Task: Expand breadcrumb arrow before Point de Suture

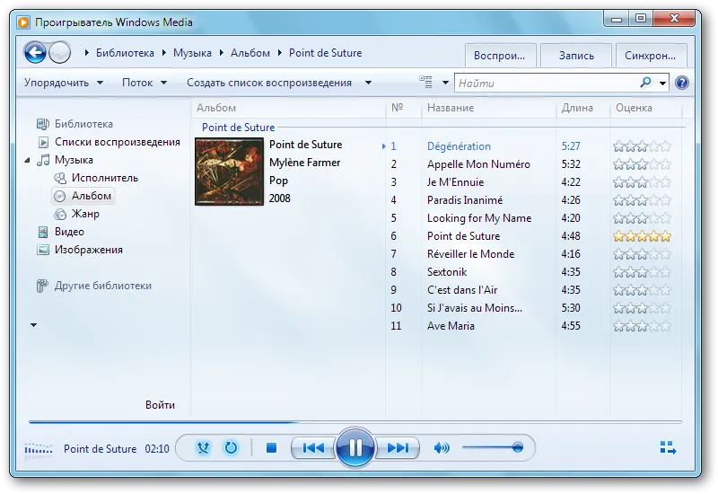Action: click(280, 53)
